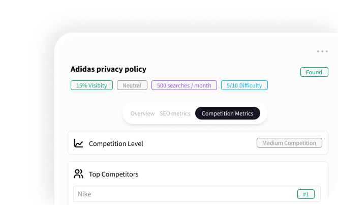Image resolution: width=338 pixels, height=205 pixels.
Task: Click the Competition Level chart icon
Action: point(78,143)
